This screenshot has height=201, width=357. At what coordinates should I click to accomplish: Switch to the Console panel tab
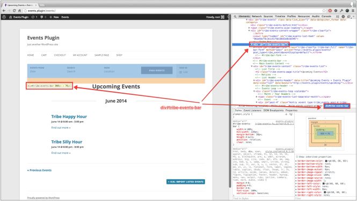click(326, 17)
